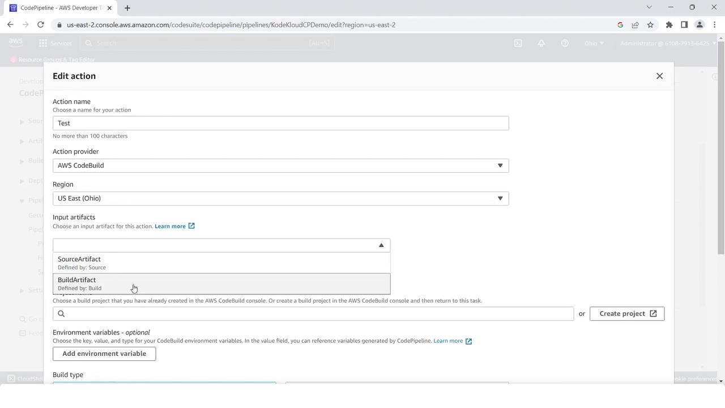This screenshot has height=408, width=725.
Task: Open the browser profile avatar icon
Action: coord(700,25)
